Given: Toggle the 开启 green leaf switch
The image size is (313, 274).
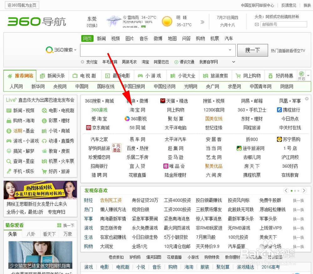Looking at the screenshot, I should click(x=301, y=76).
